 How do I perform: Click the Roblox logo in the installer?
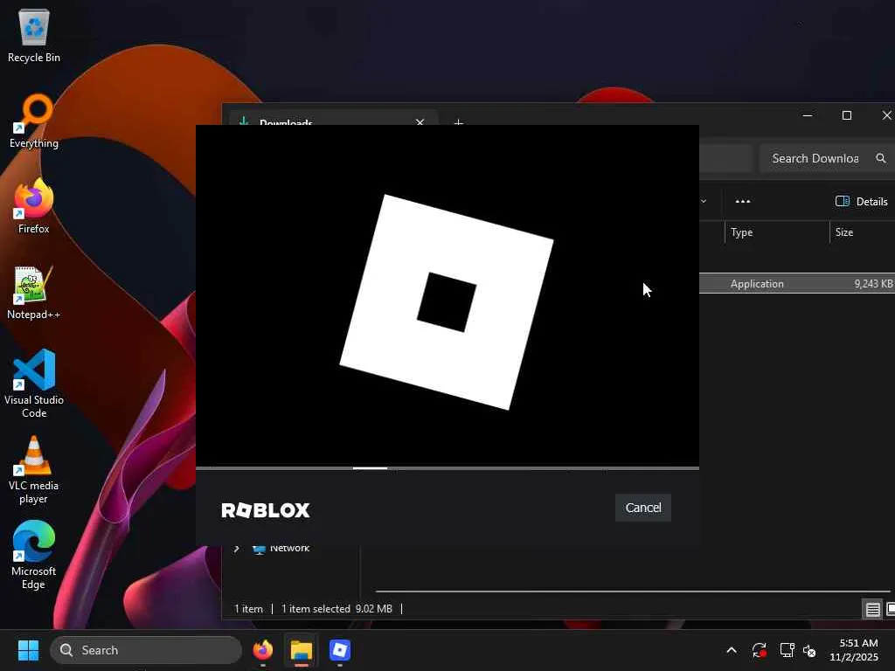click(x=266, y=510)
